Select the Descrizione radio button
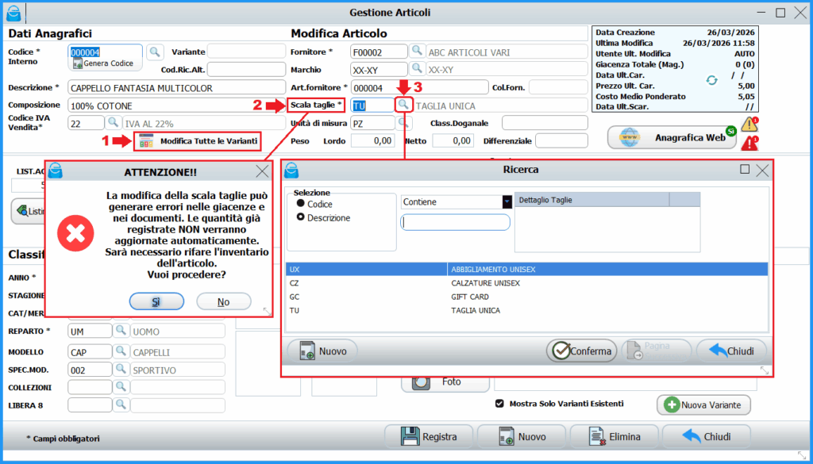813x464 pixels. tap(301, 217)
